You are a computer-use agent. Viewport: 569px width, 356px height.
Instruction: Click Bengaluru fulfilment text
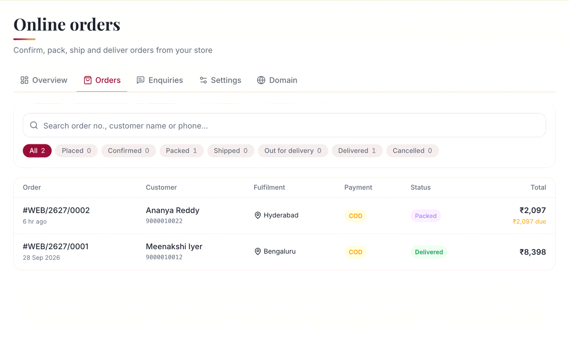[x=280, y=252]
